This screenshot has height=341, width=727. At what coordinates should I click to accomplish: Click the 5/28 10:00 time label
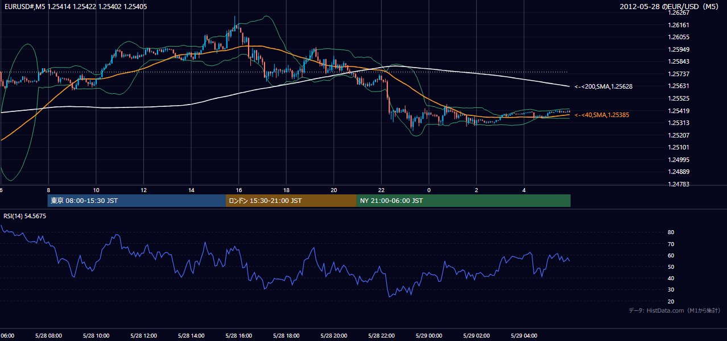tap(96, 336)
